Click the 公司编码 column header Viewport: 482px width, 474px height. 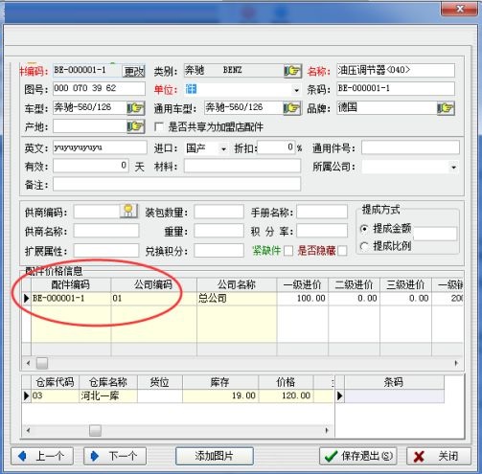click(154, 284)
